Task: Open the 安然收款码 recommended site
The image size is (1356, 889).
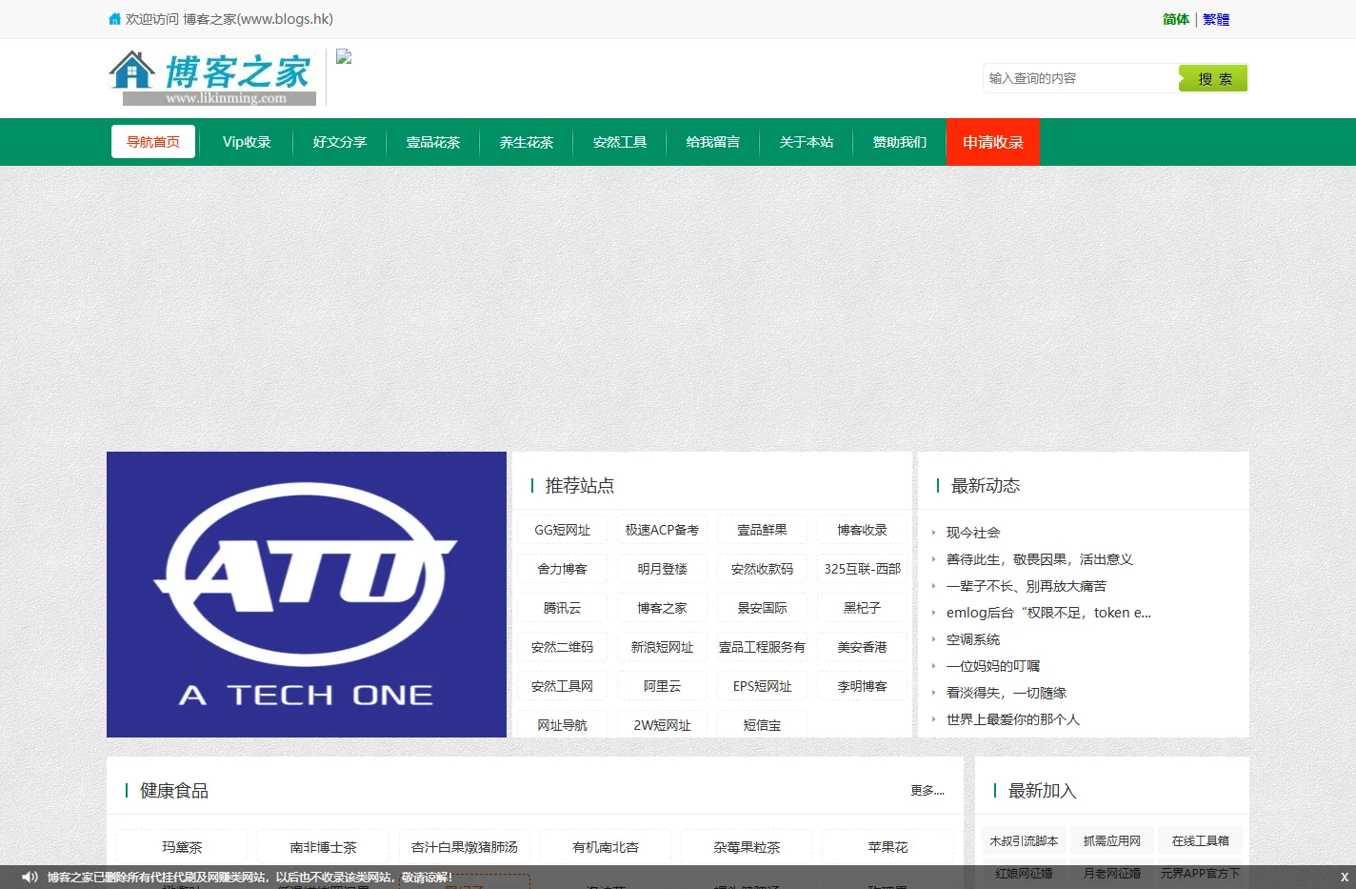Action: click(762, 569)
